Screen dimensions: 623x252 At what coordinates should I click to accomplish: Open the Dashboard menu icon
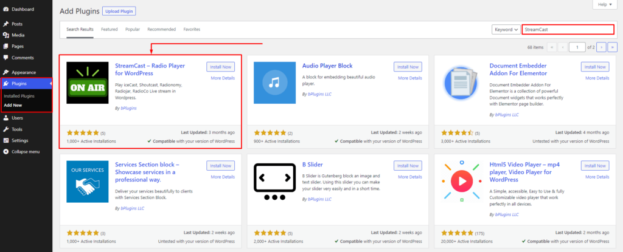tap(6, 9)
